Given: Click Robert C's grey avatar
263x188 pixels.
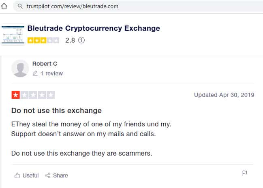Looking at the screenshot, I should pos(20,68).
